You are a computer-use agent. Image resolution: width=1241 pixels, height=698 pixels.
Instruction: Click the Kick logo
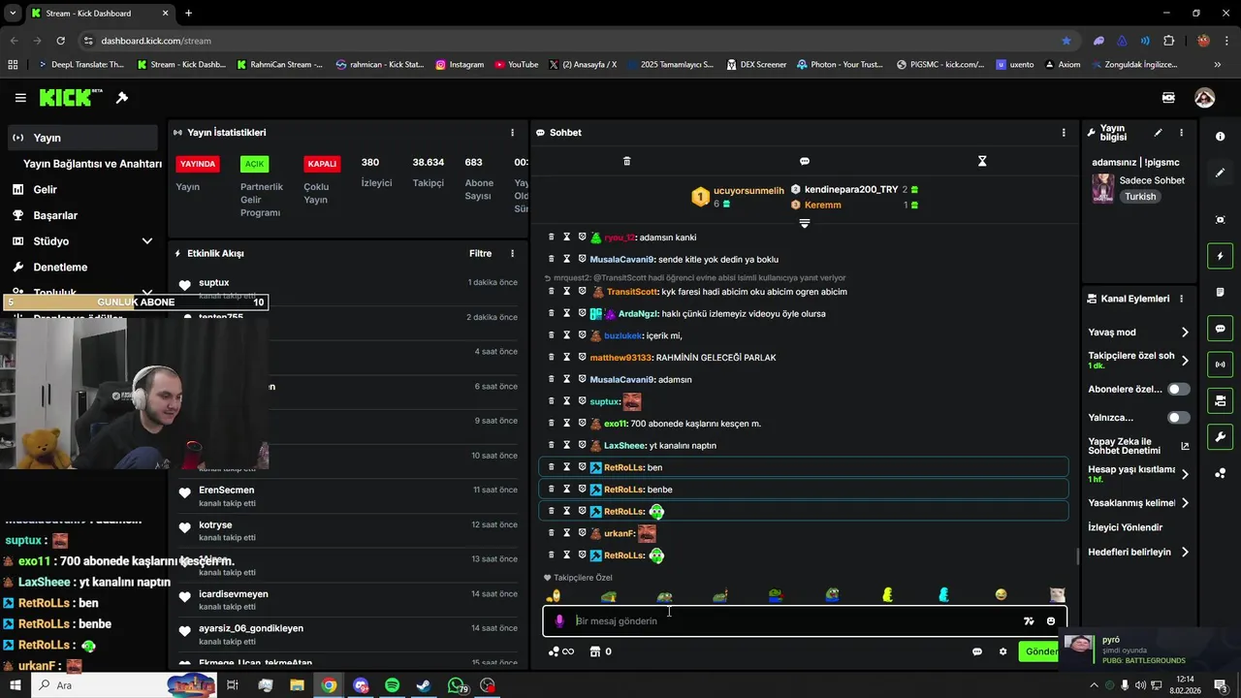(x=70, y=98)
